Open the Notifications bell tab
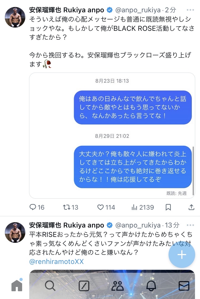200x299 pixels. [x=151, y=286]
